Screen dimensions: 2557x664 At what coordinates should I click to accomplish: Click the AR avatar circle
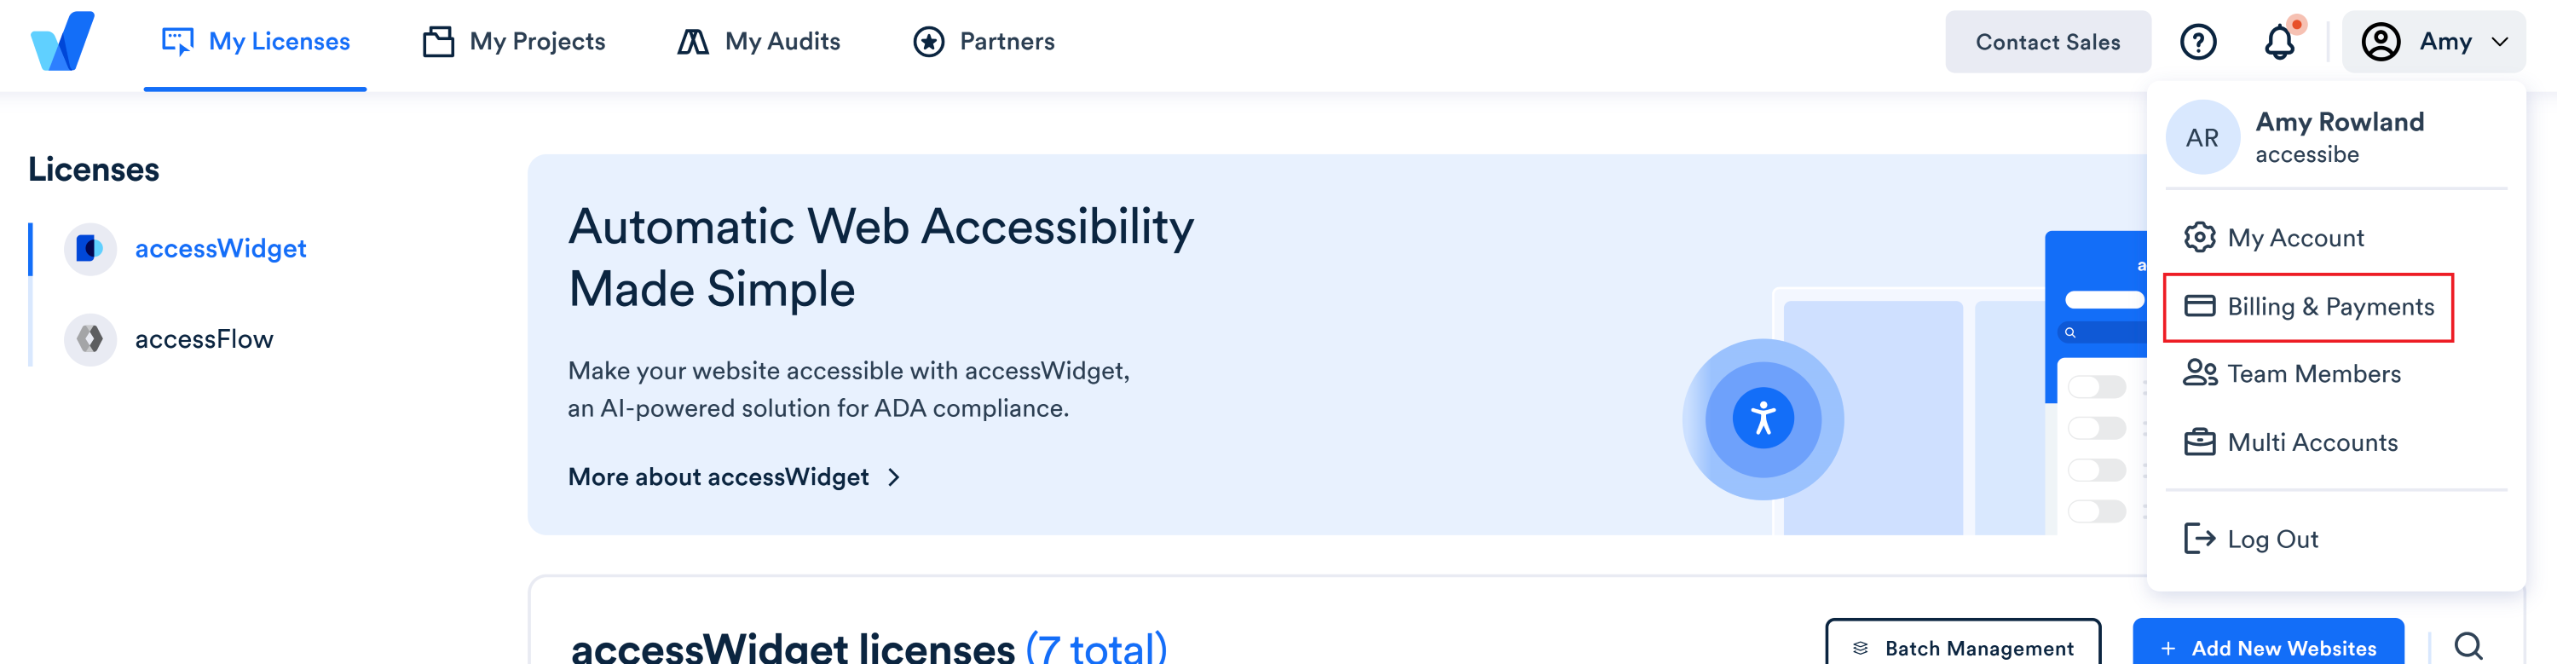(x=2202, y=138)
